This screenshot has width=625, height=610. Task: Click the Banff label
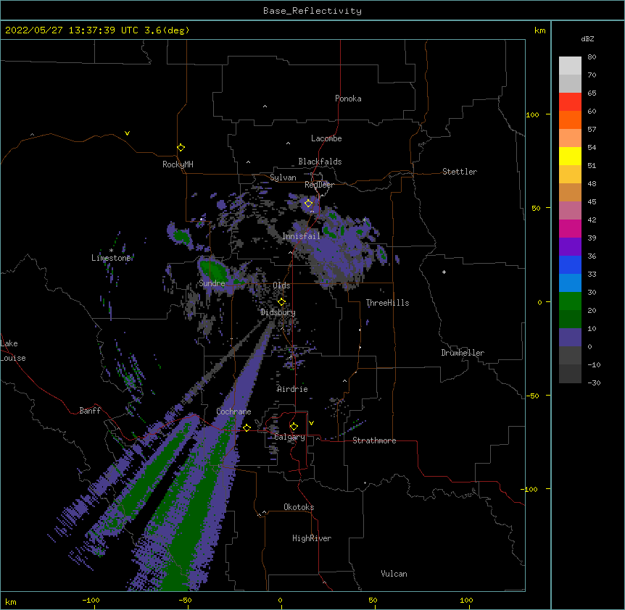tap(90, 411)
